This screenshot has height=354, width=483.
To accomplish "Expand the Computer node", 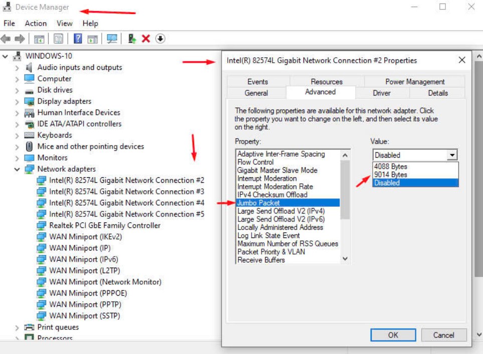I will 17,79.
